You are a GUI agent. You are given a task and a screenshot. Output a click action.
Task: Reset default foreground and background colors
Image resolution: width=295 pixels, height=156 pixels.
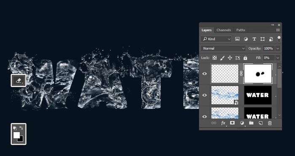pyautogui.click(x=15, y=128)
